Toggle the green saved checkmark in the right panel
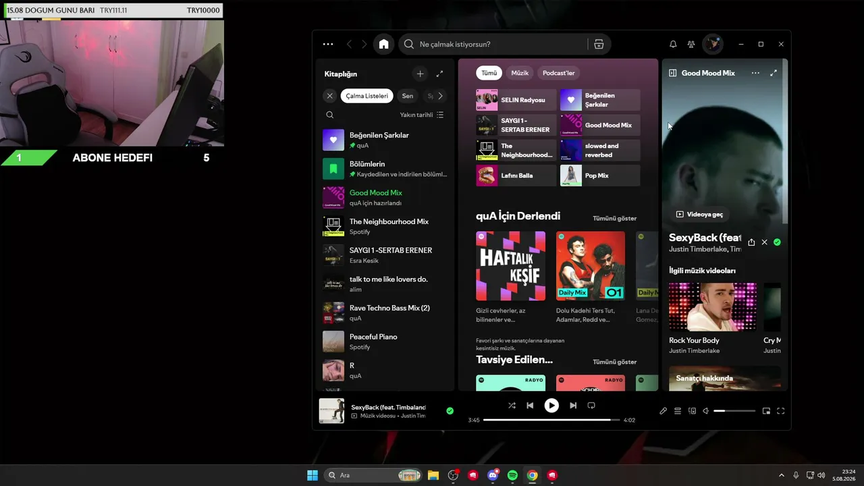The width and height of the screenshot is (864, 486). (777, 242)
